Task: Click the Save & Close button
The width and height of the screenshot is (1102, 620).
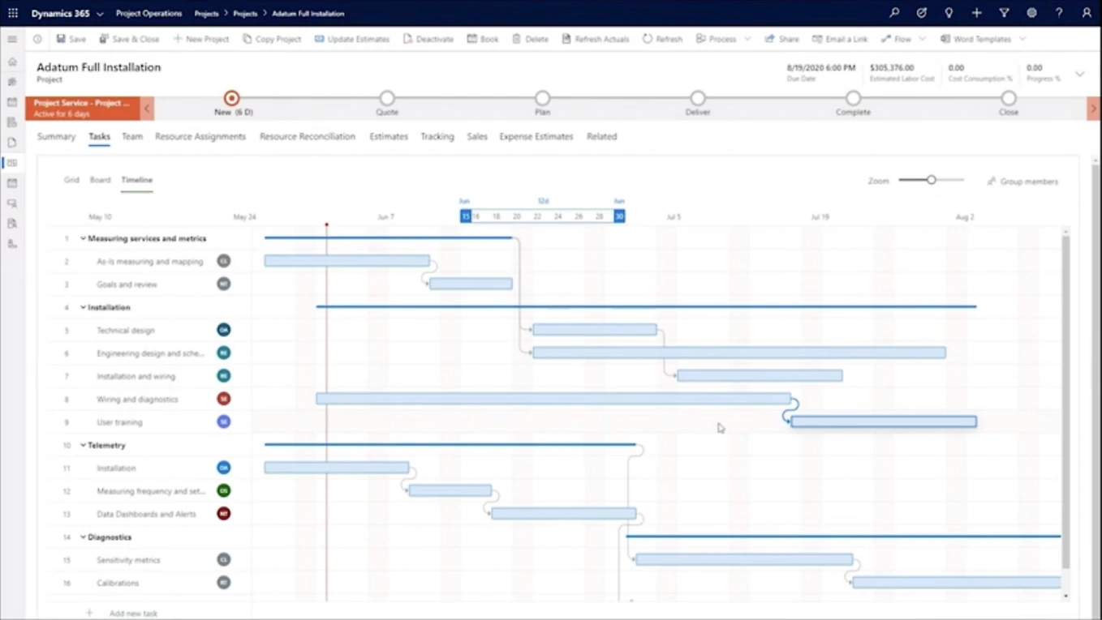Action: [129, 39]
